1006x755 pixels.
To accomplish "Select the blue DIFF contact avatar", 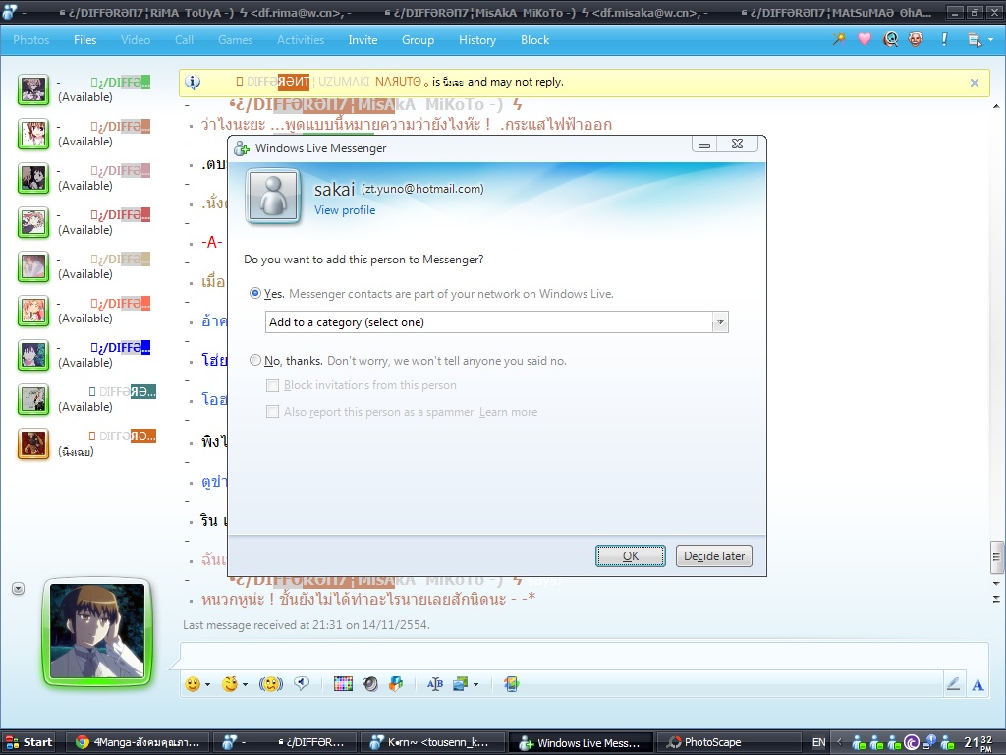I will tap(33, 356).
